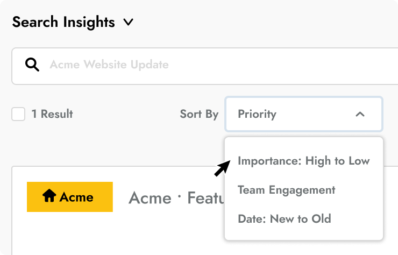This screenshot has width=398, height=255.
Task: Click the up chevron in Priority box
Action: coord(360,114)
